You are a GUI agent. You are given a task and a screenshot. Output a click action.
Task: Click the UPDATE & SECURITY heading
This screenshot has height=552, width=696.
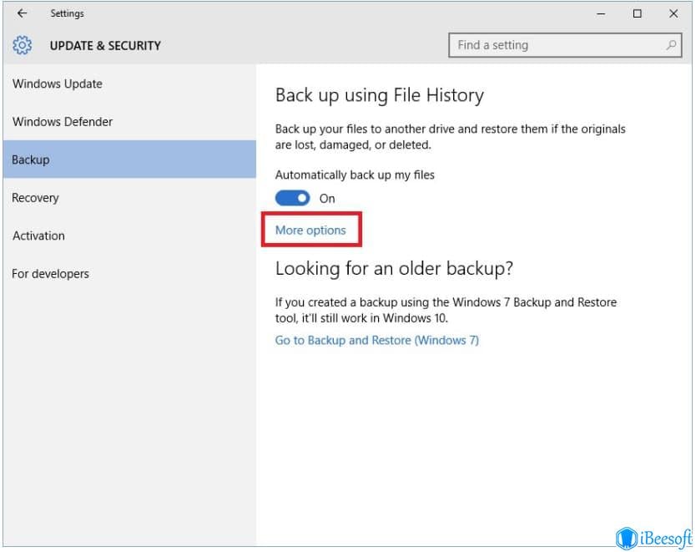pyautogui.click(x=105, y=46)
